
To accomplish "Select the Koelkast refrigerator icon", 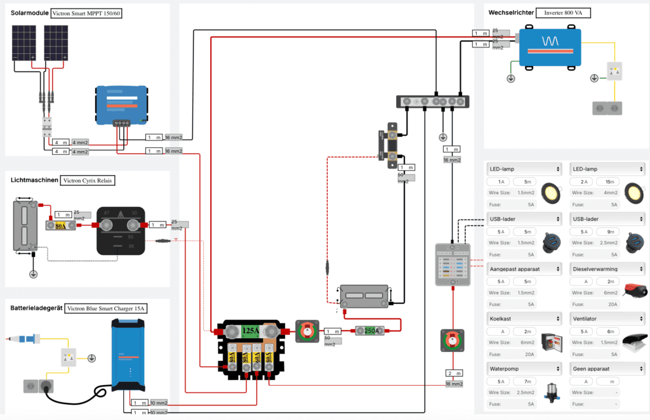I will tap(552, 342).
